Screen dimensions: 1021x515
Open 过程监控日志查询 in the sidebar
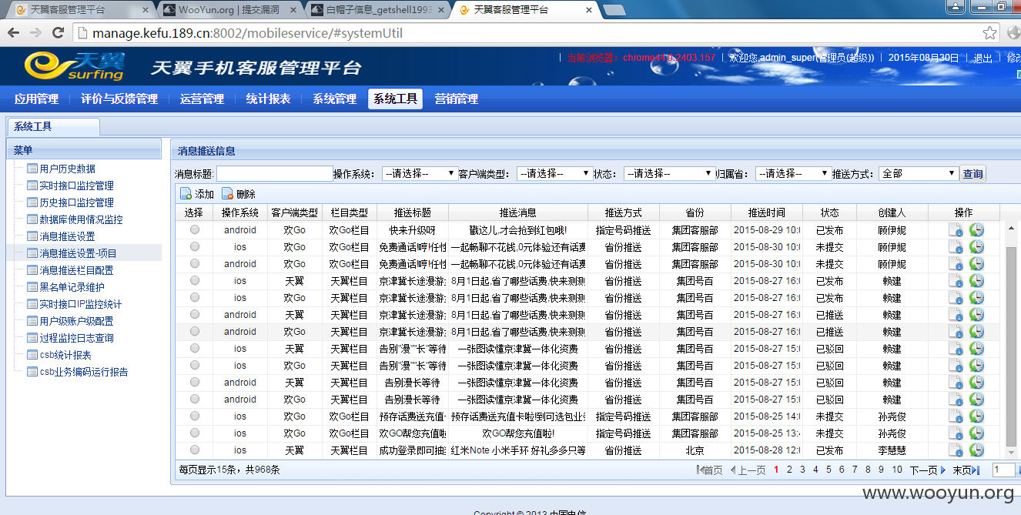tap(76, 338)
